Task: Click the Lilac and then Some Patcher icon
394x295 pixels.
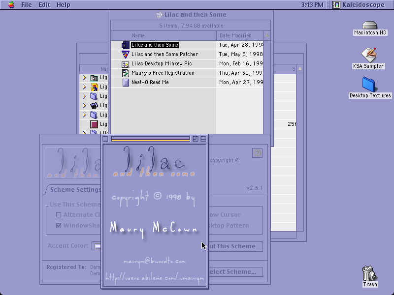Action: click(126, 55)
